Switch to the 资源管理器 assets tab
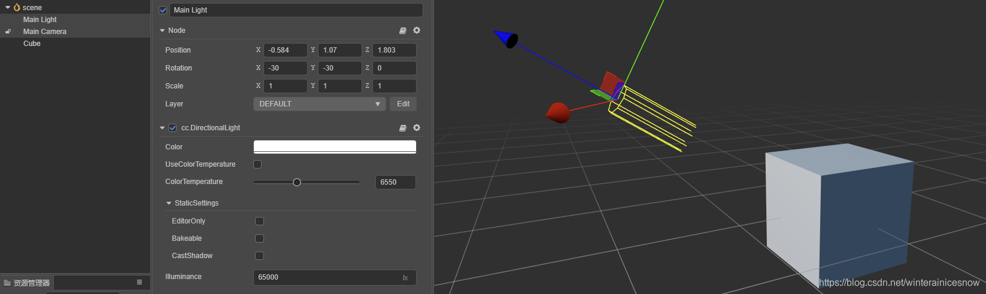Viewport: 986px width, 294px height. [28, 283]
